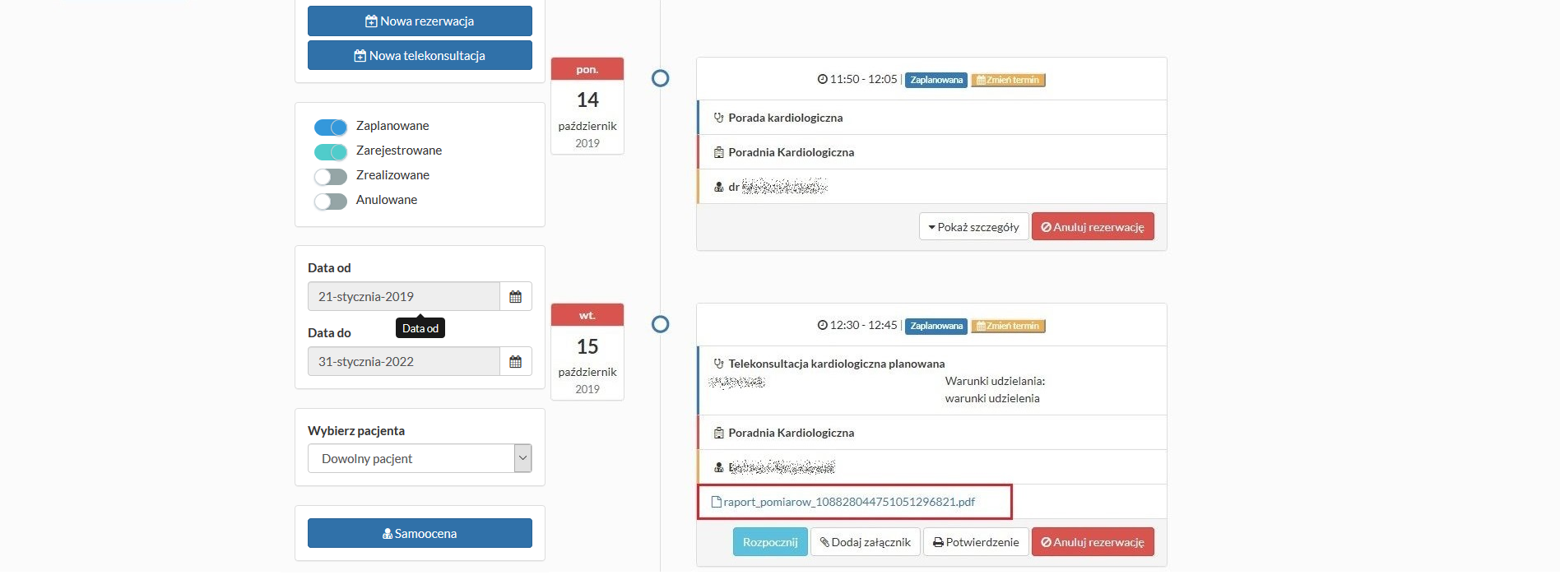Click the 'Rozpocznij' teleconsultation control
1560x575 pixels.
[769, 541]
